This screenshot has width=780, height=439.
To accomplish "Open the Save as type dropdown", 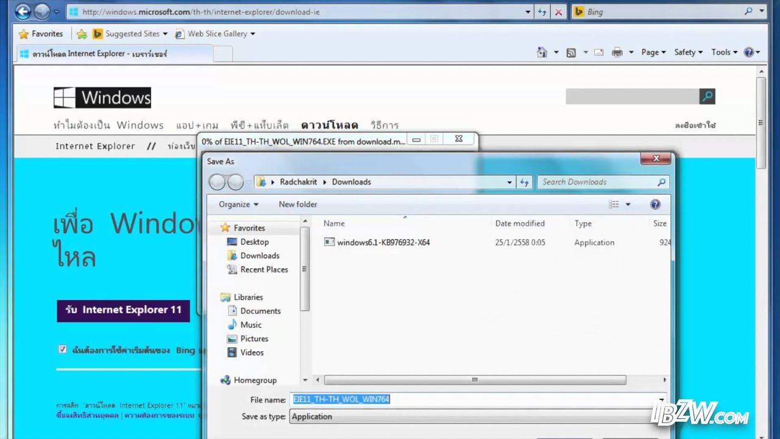I will [477, 416].
